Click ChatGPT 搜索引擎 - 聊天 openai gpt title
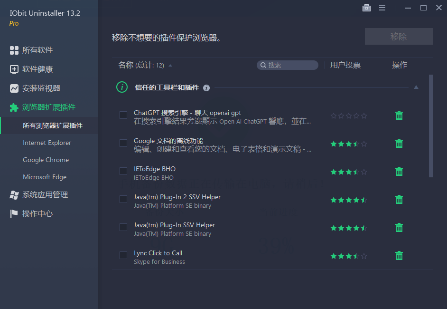 pyautogui.click(x=187, y=113)
